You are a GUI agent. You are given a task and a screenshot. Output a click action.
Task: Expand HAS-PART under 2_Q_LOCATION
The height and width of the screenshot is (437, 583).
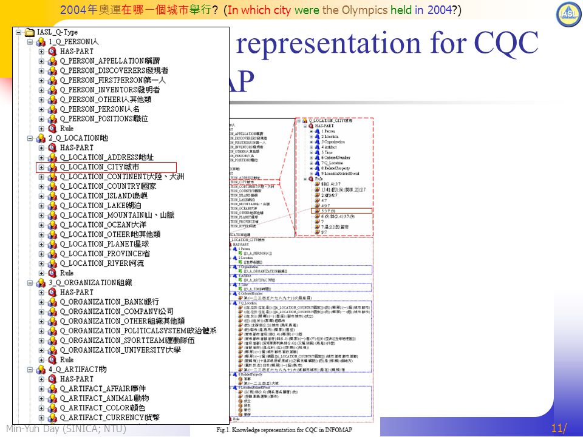41,148
